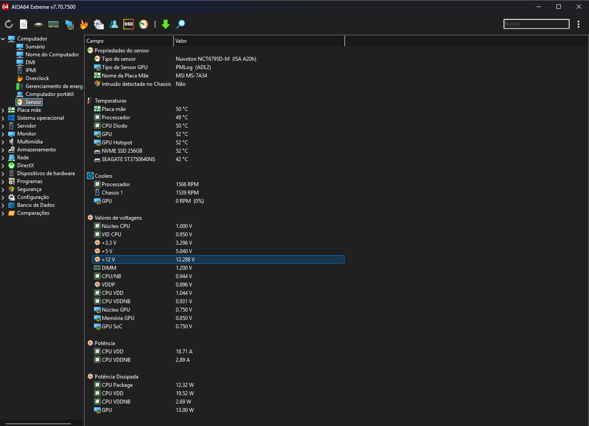Open the OSD panel icon

point(129,24)
